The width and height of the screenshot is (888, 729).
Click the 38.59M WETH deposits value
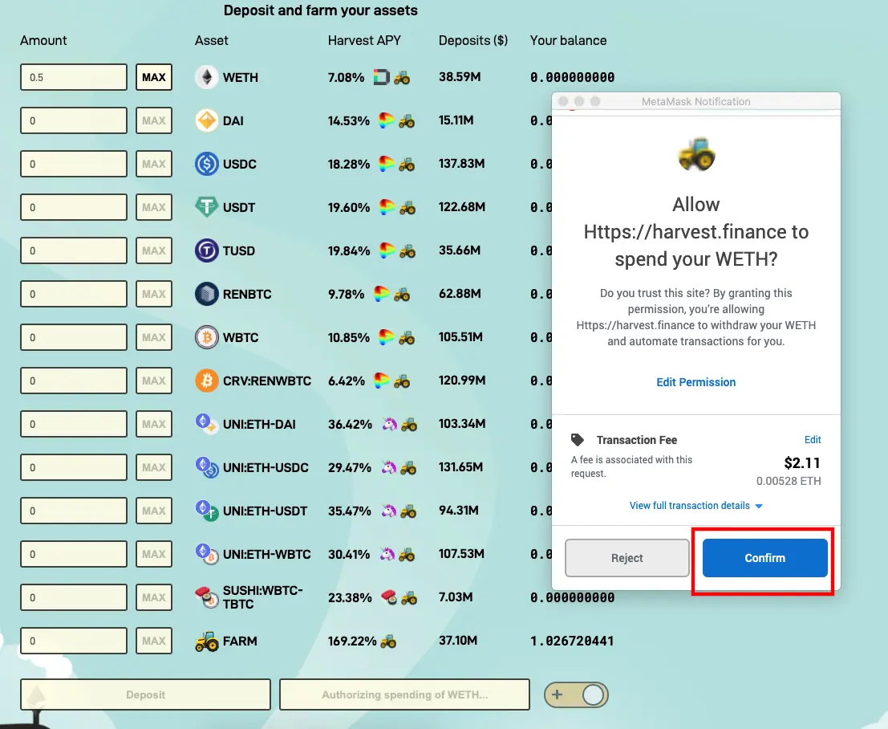click(x=460, y=77)
